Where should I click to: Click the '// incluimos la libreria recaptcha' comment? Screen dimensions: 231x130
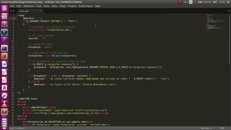click(51, 27)
